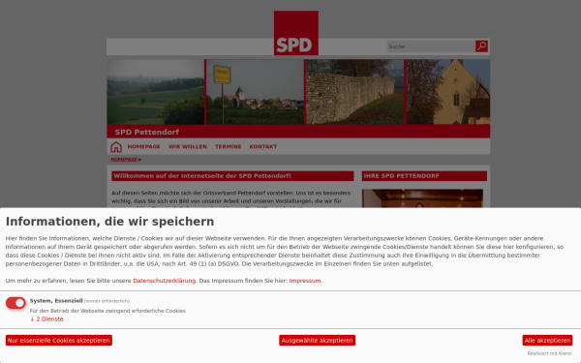
Task: Toggle the System, Essenziell switch
Action: 15,303
